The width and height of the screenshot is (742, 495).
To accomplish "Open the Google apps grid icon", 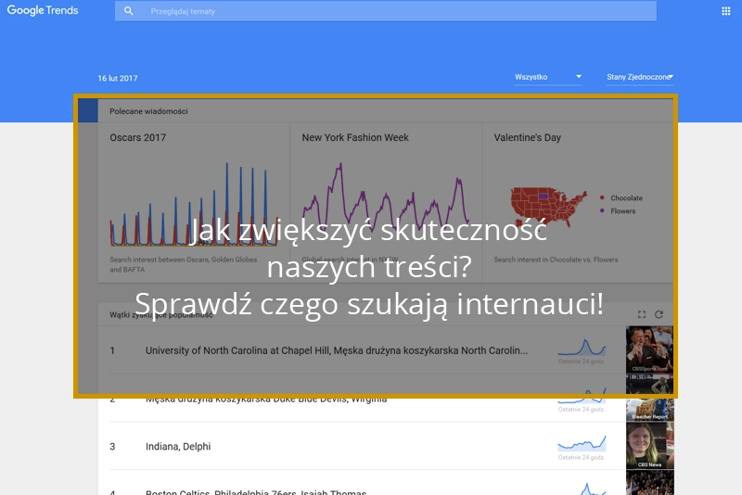I will tap(725, 11).
